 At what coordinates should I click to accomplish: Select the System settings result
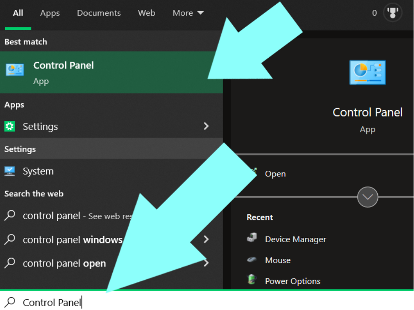coord(112,171)
